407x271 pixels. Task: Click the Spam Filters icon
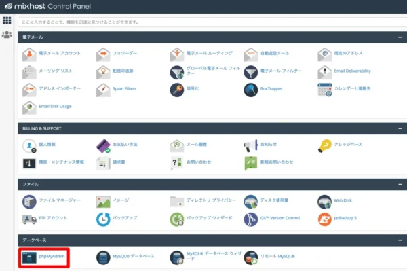103,90
